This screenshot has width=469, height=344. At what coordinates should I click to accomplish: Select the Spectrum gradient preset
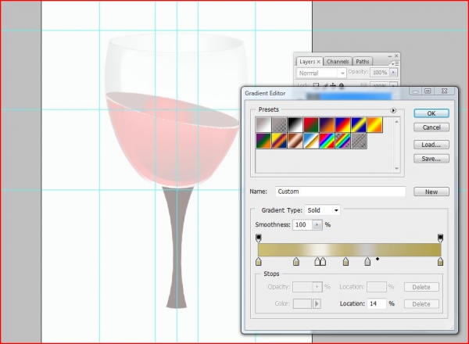pyautogui.click(x=327, y=141)
